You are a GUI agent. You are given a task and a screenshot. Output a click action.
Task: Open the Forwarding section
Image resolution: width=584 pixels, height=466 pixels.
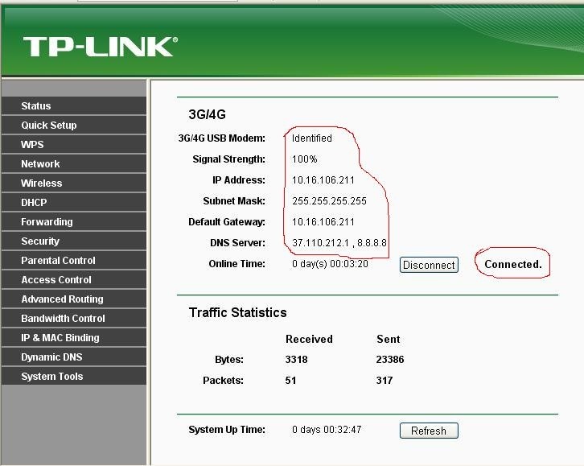pos(47,222)
